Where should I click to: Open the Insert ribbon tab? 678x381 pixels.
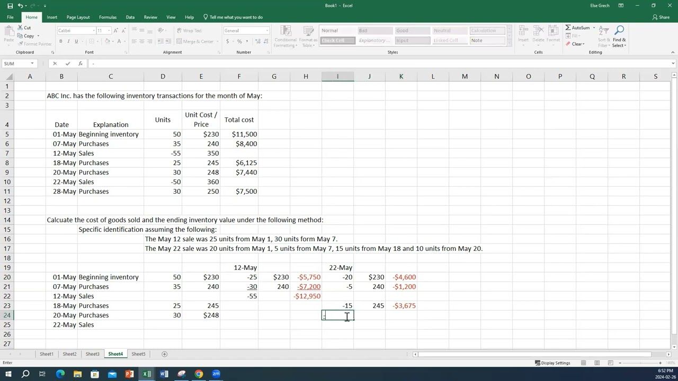click(x=52, y=17)
